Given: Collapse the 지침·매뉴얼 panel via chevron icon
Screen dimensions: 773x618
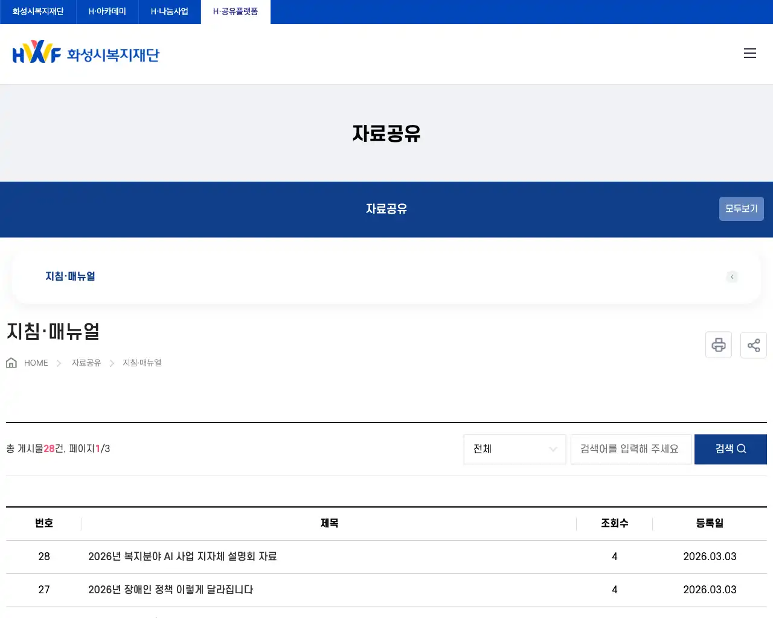Looking at the screenshot, I should click(732, 277).
